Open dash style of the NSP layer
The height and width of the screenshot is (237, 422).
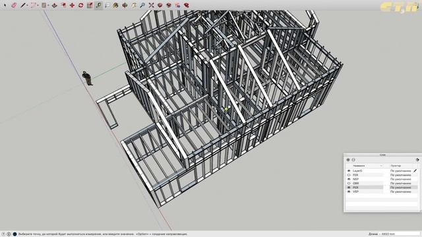(401, 179)
